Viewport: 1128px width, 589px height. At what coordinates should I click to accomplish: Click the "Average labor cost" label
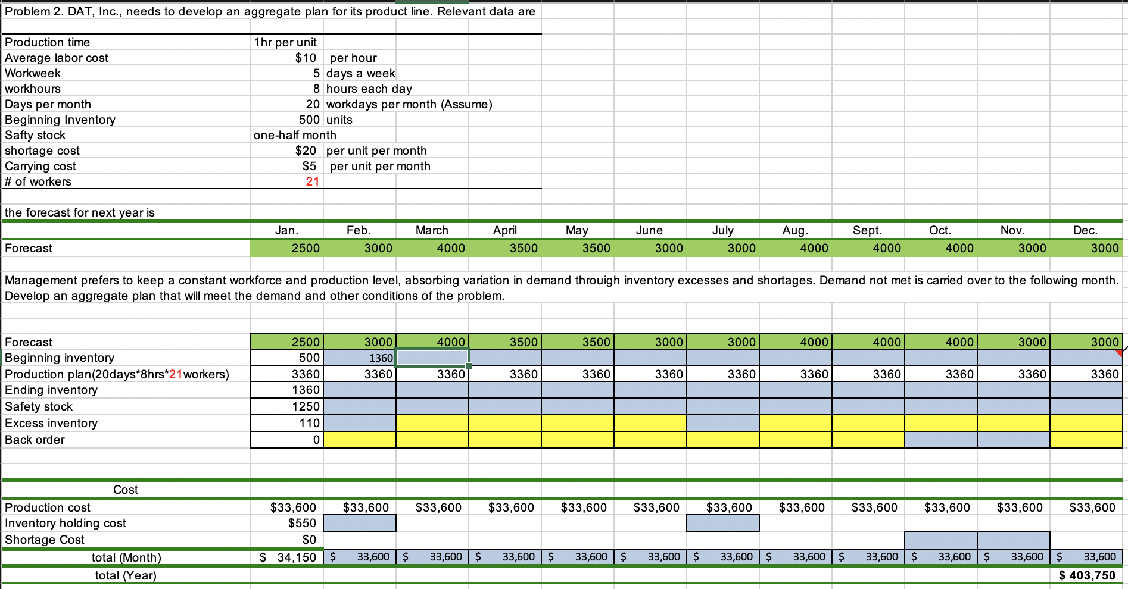point(57,58)
